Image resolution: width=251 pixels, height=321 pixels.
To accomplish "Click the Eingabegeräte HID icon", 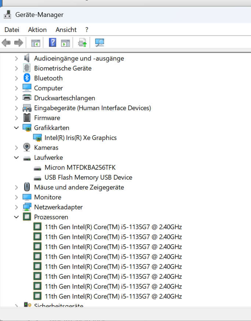I will tap(27, 108).
